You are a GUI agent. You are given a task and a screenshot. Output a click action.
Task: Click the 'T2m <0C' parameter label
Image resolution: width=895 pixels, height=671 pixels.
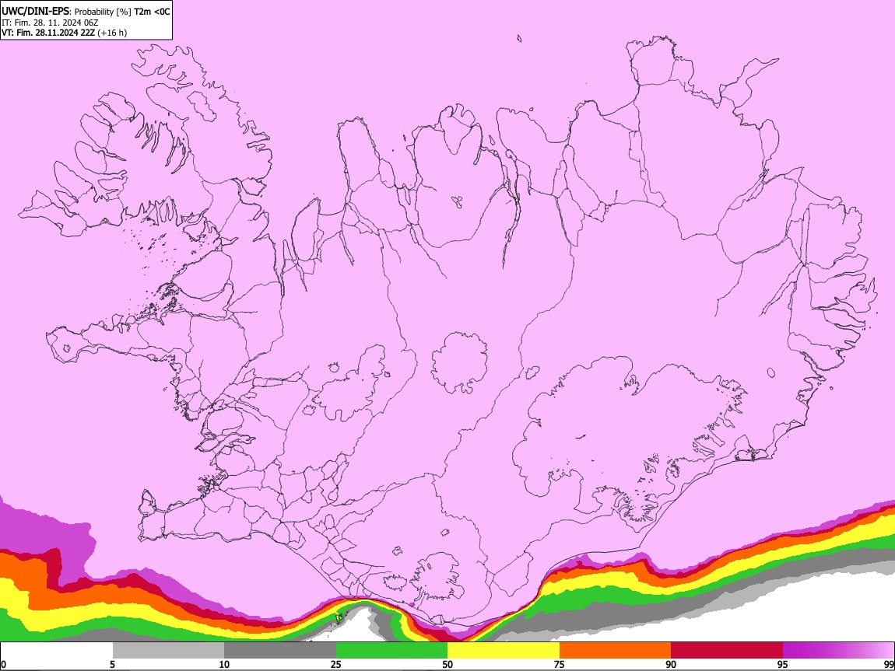click(152, 12)
